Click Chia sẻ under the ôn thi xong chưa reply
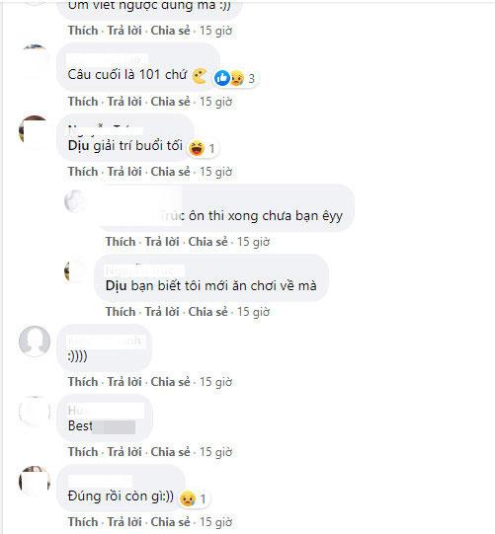 coord(207,242)
